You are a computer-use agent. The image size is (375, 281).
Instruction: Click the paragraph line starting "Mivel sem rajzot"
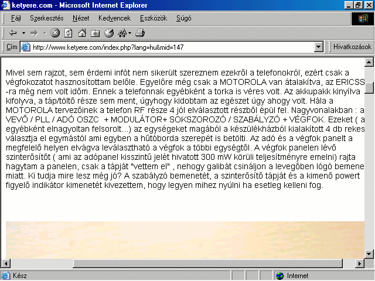(177, 73)
